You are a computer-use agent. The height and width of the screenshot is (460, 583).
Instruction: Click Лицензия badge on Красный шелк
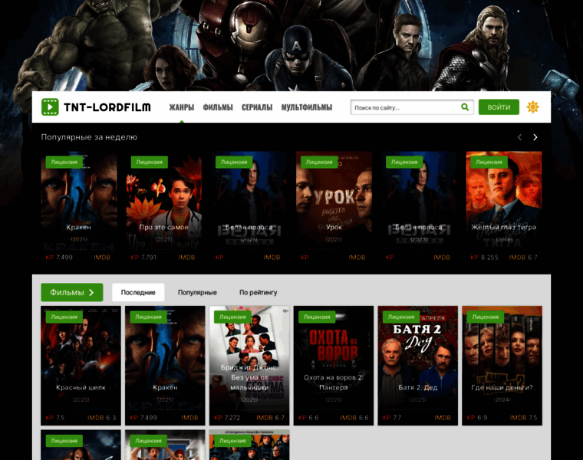tap(64, 317)
